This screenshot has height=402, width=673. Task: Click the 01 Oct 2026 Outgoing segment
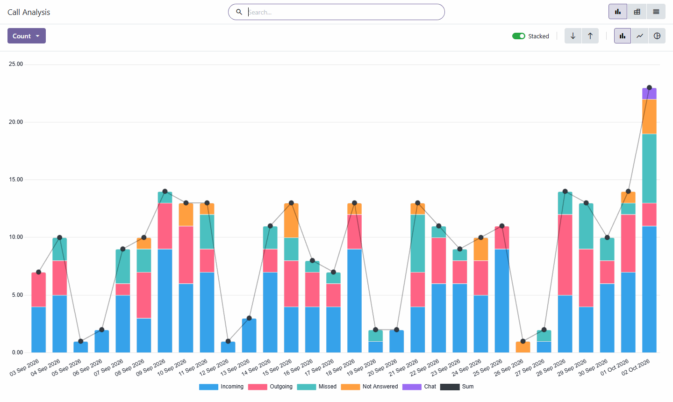pos(628,243)
